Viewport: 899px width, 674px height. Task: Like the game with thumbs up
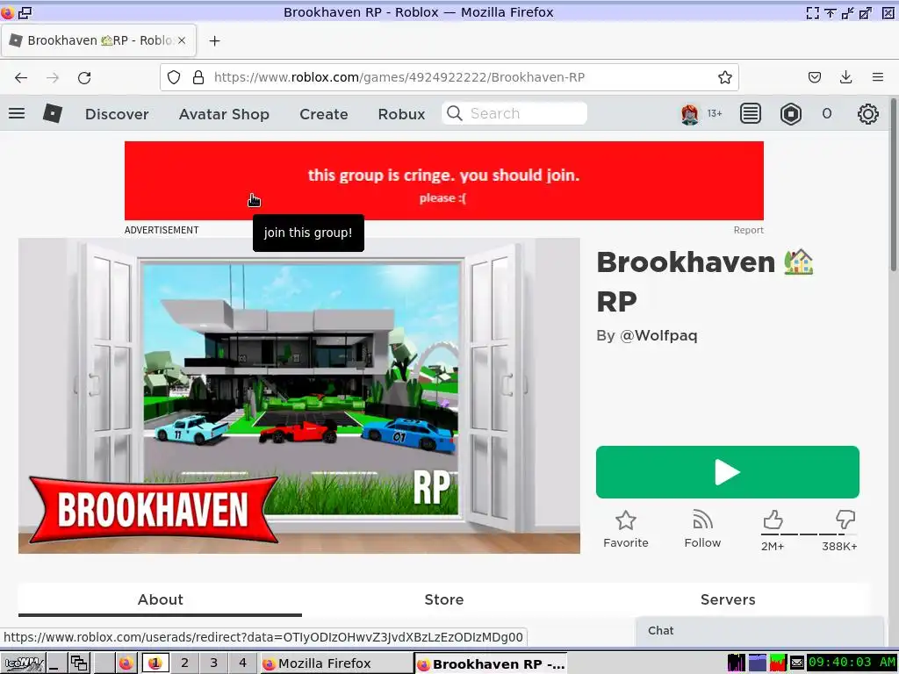point(773,520)
